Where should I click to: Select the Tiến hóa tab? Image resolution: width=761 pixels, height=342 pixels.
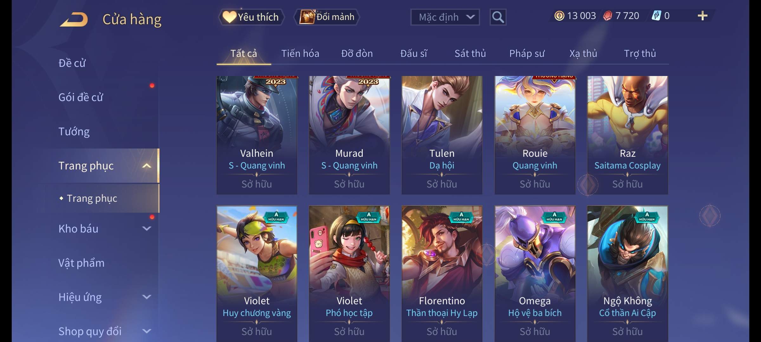point(300,54)
